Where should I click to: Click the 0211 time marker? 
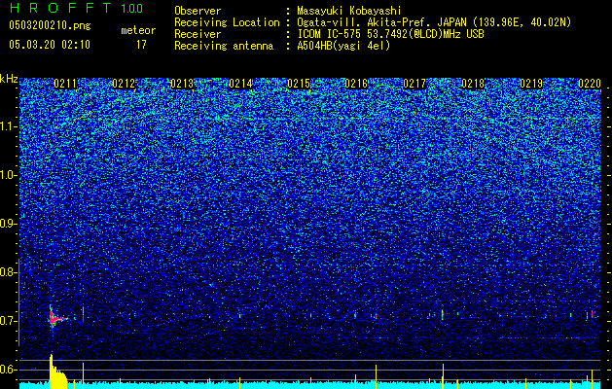point(65,84)
